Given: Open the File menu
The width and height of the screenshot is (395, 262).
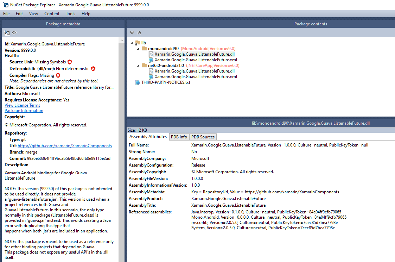Looking at the screenshot, I should (x=6, y=14).
